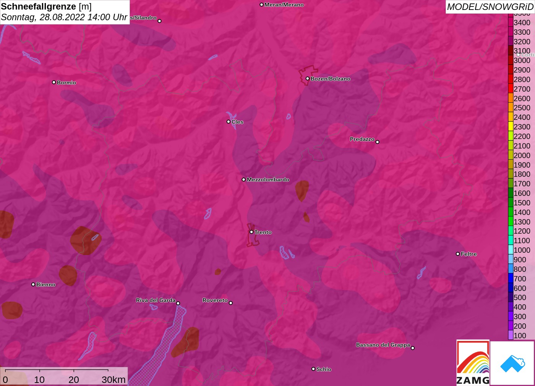Select the Mezzolombardo map label
The height and width of the screenshot is (386, 535).
(x=268, y=179)
